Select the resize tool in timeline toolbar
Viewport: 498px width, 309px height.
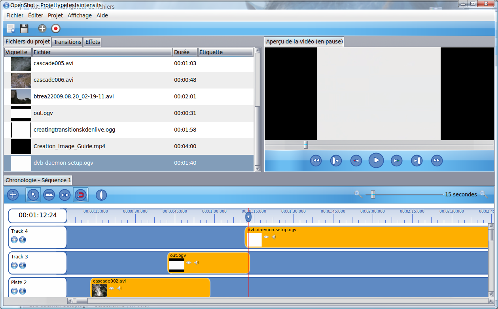(x=64, y=195)
